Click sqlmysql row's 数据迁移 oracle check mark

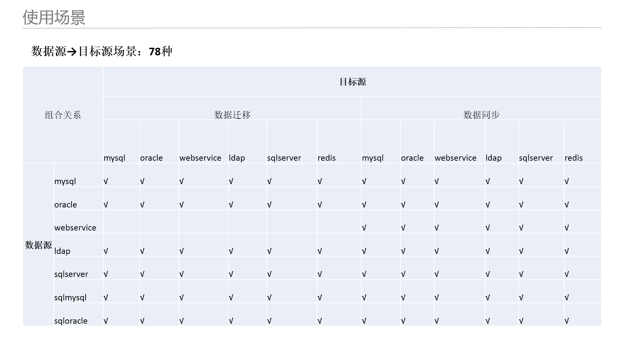142,298
